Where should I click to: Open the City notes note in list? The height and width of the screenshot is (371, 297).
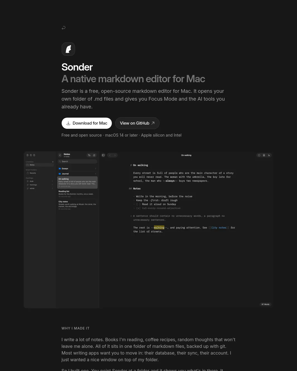[78, 205]
